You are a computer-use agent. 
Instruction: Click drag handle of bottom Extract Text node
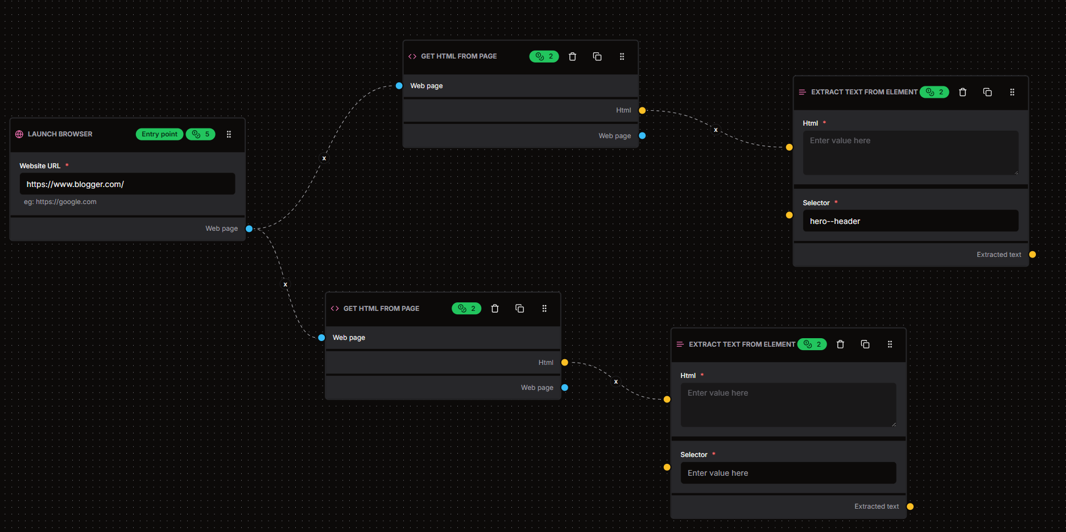click(890, 344)
